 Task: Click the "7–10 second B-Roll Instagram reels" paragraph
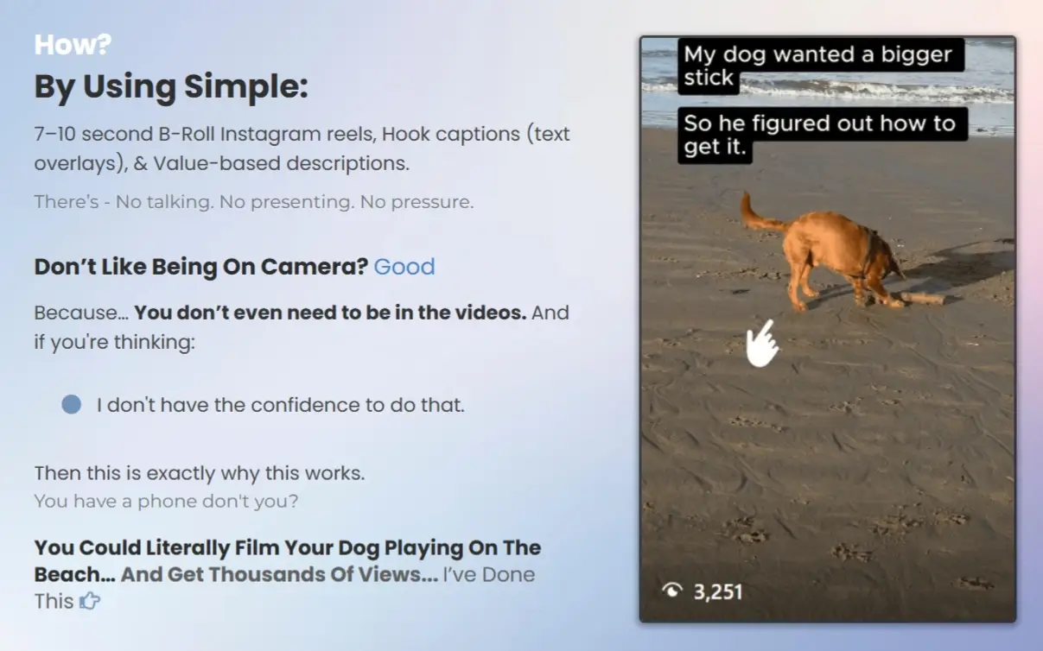(x=302, y=149)
